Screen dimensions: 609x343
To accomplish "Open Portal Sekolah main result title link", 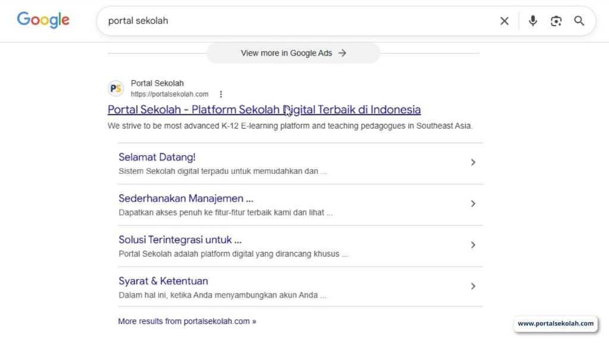I will tap(264, 110).
